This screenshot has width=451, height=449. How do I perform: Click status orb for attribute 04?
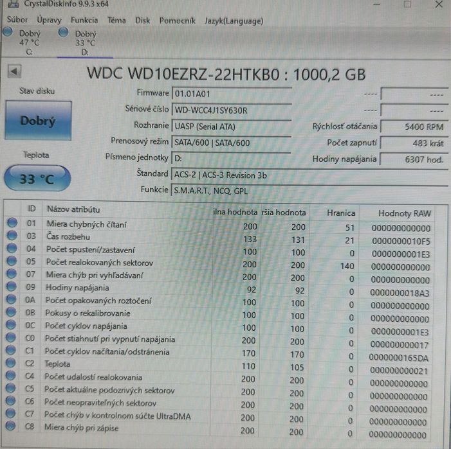12,248
